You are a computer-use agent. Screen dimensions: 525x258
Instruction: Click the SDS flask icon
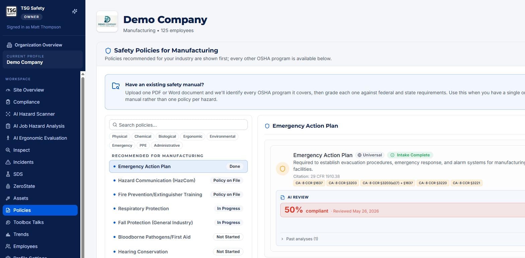click(8, 174)
